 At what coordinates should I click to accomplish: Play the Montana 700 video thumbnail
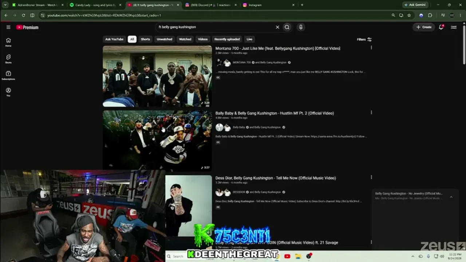(x=157, y=76)
